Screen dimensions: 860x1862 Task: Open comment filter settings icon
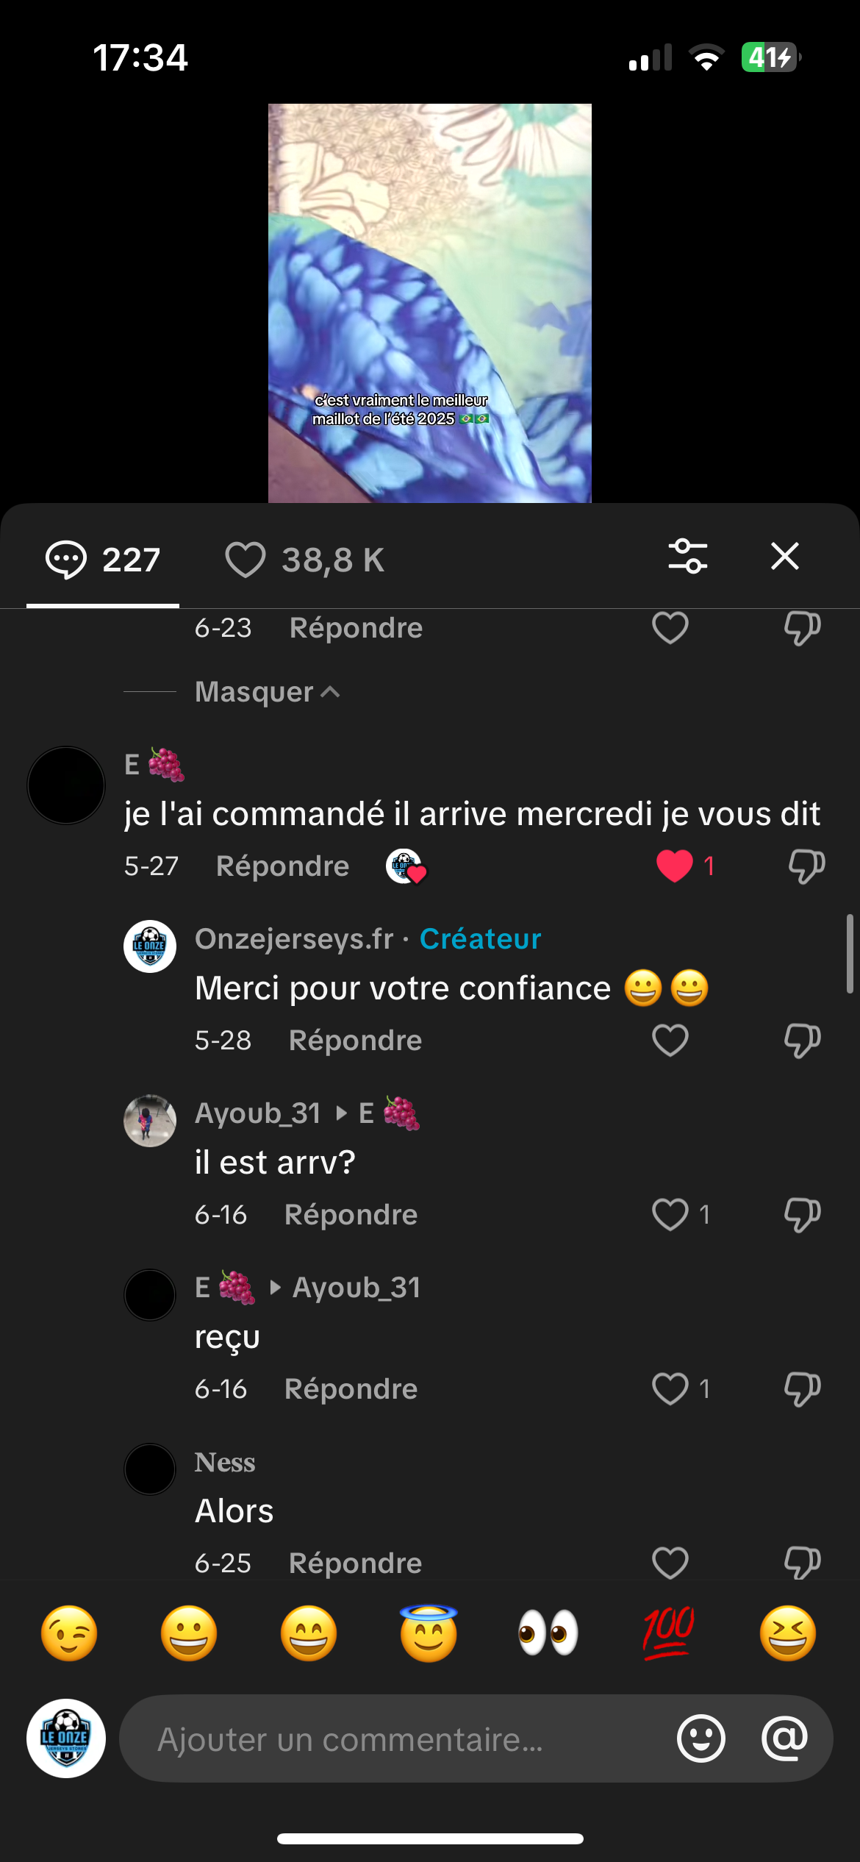[x=687, y=557]
